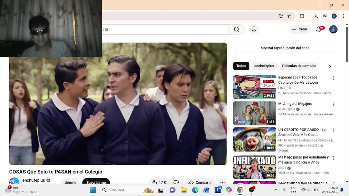Click Mostrar reproducción del chat
The height and width of the screenshot is (196, 349).
(285, 48)
